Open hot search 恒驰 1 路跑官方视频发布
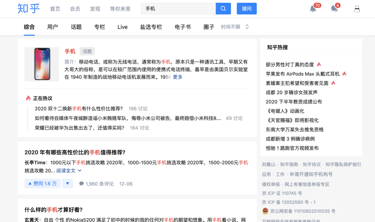Image resolution: width=375 pixels, height=222 pixels. click(x=292, y=148)
